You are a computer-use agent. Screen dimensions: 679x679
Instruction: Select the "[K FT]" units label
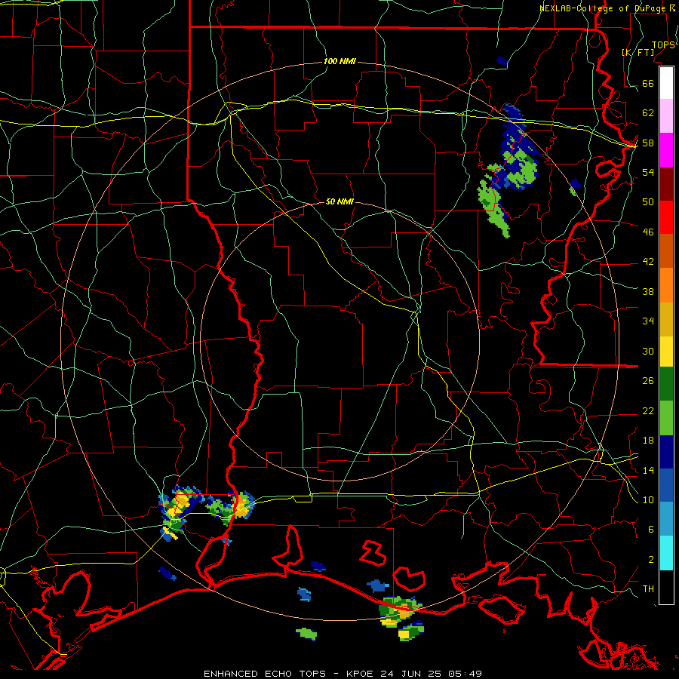(x=638, y=52)
